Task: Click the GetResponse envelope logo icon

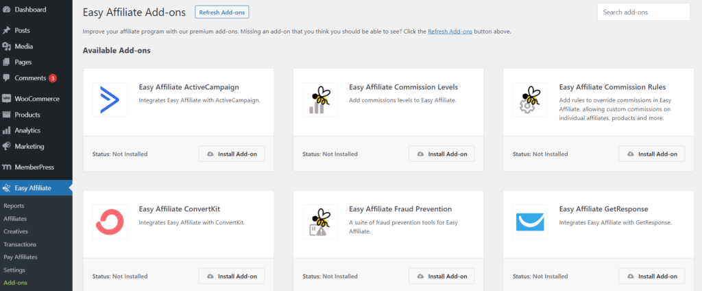Action: click(x=530, y=222)
